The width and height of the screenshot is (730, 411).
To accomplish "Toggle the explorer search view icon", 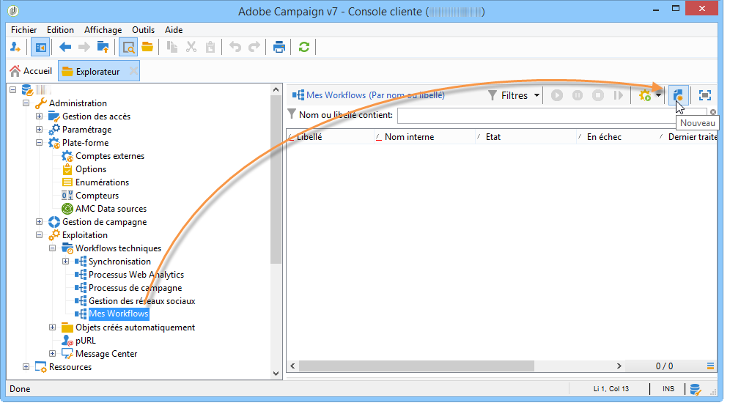I will [128, 47].
